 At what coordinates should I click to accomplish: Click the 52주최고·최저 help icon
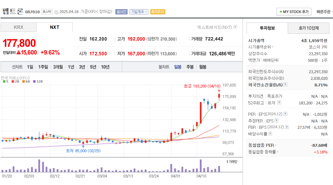coord(279,102)
